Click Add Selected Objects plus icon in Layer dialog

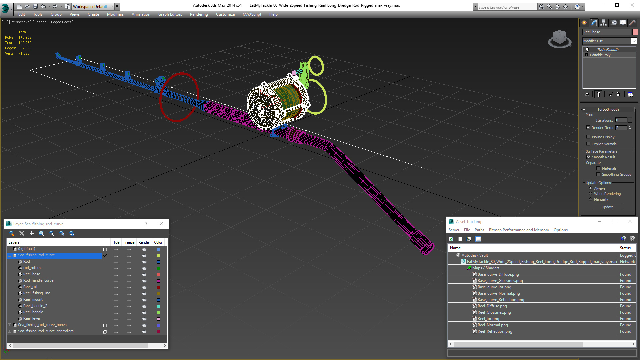[32, 233]
